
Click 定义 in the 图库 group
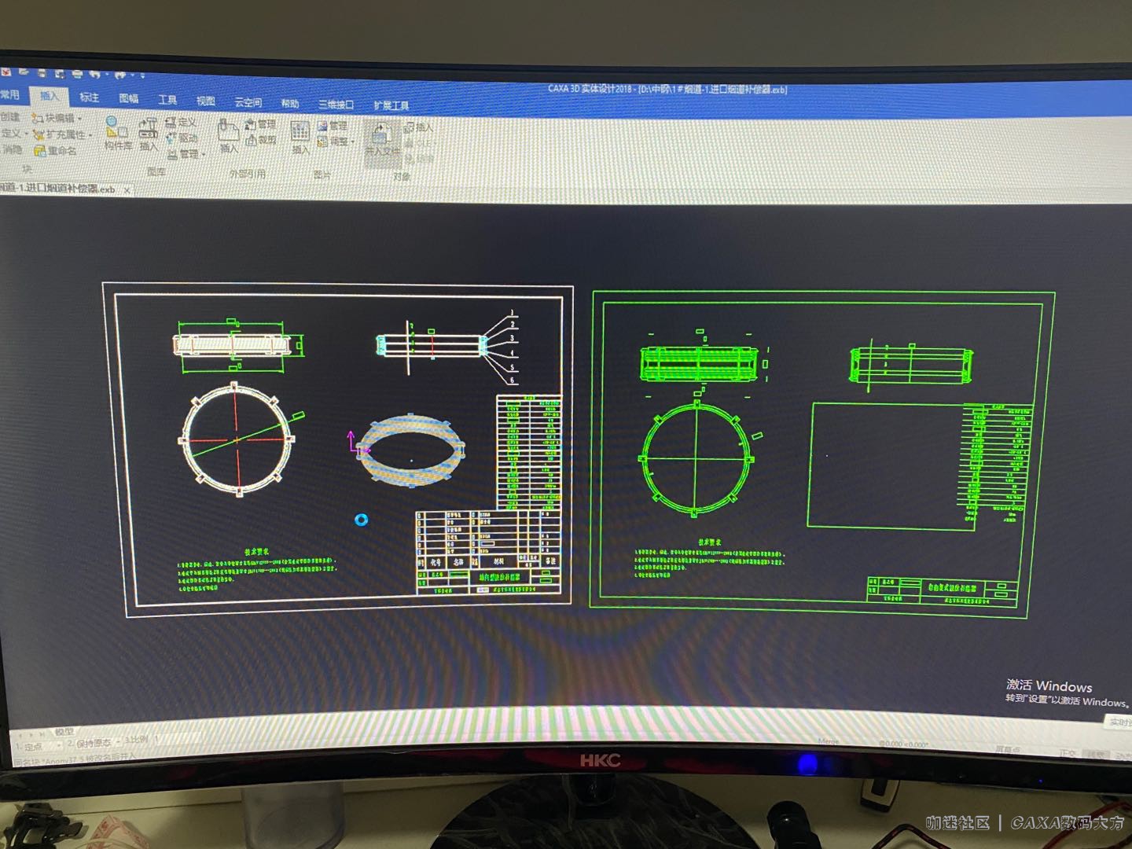point(181,123)
